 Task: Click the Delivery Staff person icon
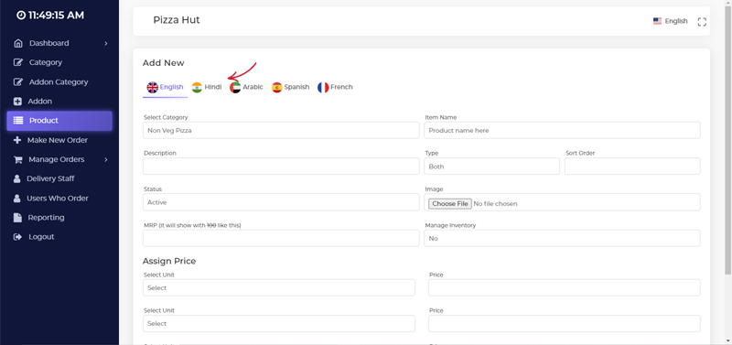click(16, 178)
